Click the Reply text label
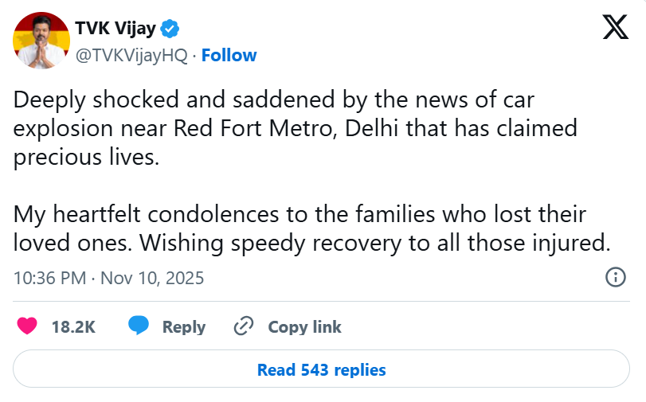 [184, 326]
